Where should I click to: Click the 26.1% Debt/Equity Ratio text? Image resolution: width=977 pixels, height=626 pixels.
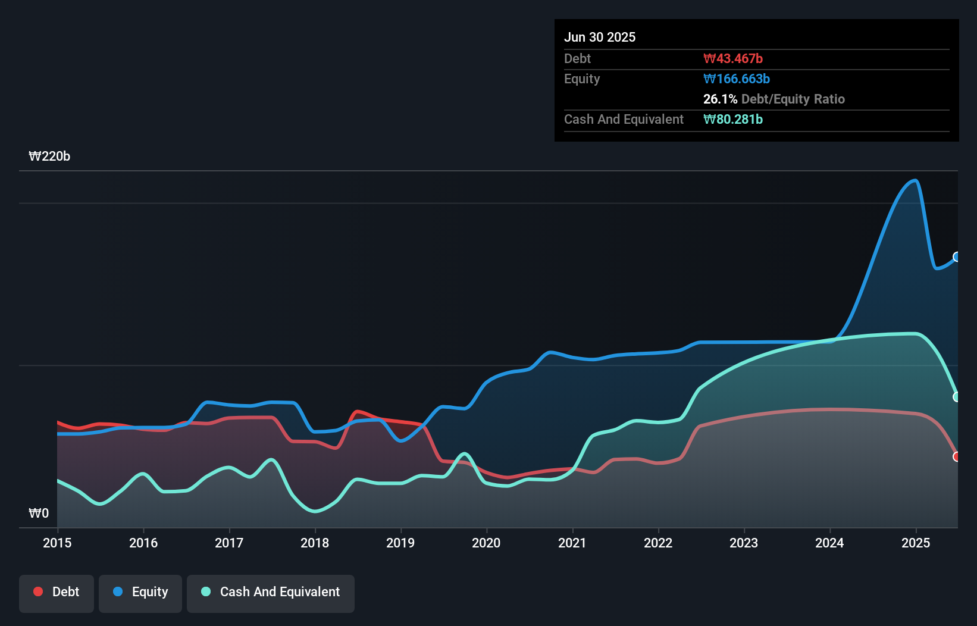point(774,99)
